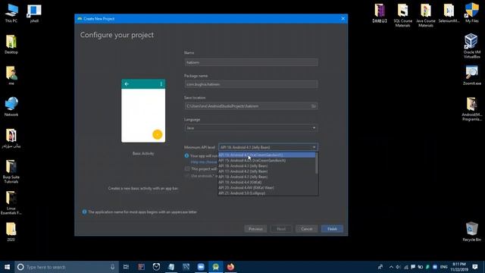Select API 14: Android 4.0 (IceCreamSandwich)
Image resolution: width=485 pixels, height=273 pixels.
(x=267, y=155)
